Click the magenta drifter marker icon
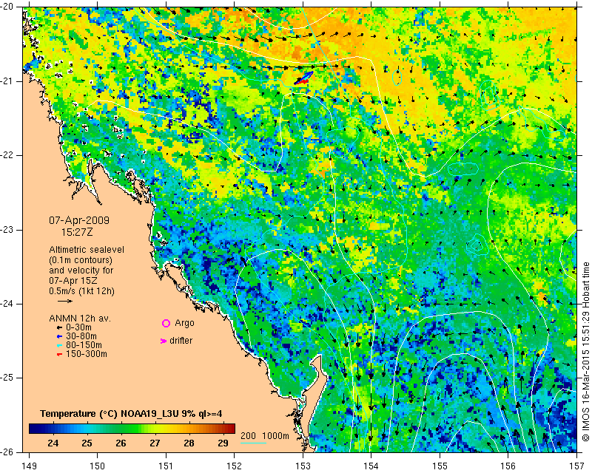This screenshot has height=473, width=592. pos(164,341)
